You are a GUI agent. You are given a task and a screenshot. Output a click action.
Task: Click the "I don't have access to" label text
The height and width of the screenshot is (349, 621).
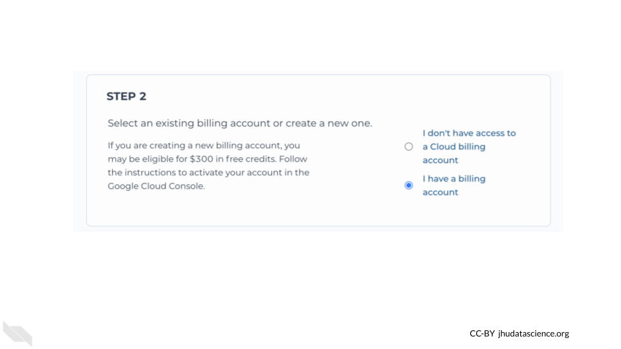pyautogui.click(x=469, y=133)
